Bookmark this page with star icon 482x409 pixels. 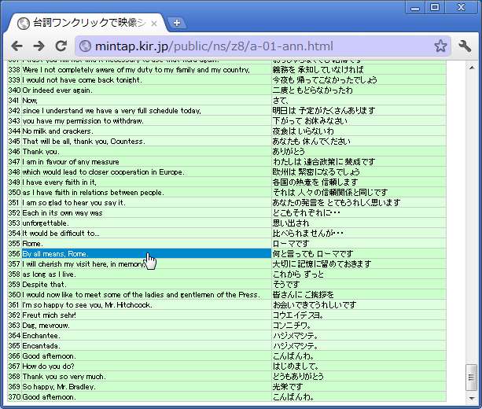pos(440,46)
